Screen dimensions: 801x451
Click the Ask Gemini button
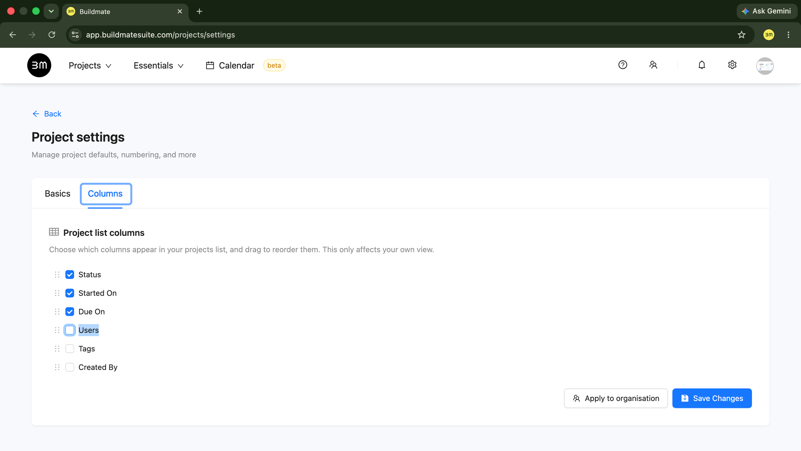coord(766,11)
